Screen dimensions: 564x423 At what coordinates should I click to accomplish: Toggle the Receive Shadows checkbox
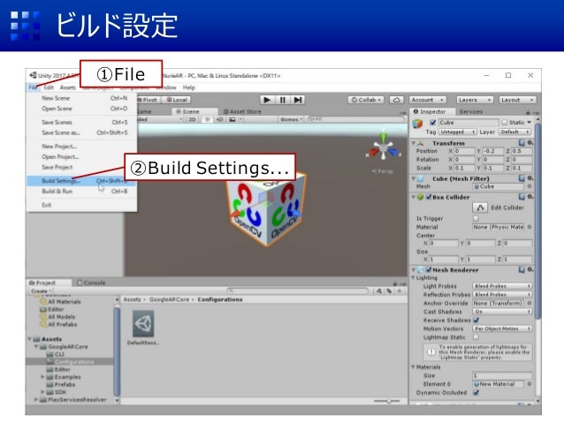pyautogui.click(x=476, y=320)
